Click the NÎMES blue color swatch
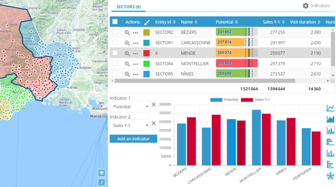Viewport: 336px width, 187px height. 146,74
